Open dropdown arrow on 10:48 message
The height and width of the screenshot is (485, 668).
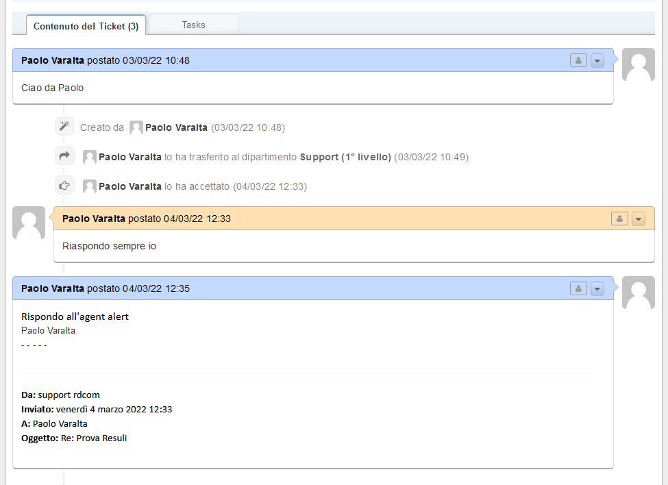coord(597,60)
